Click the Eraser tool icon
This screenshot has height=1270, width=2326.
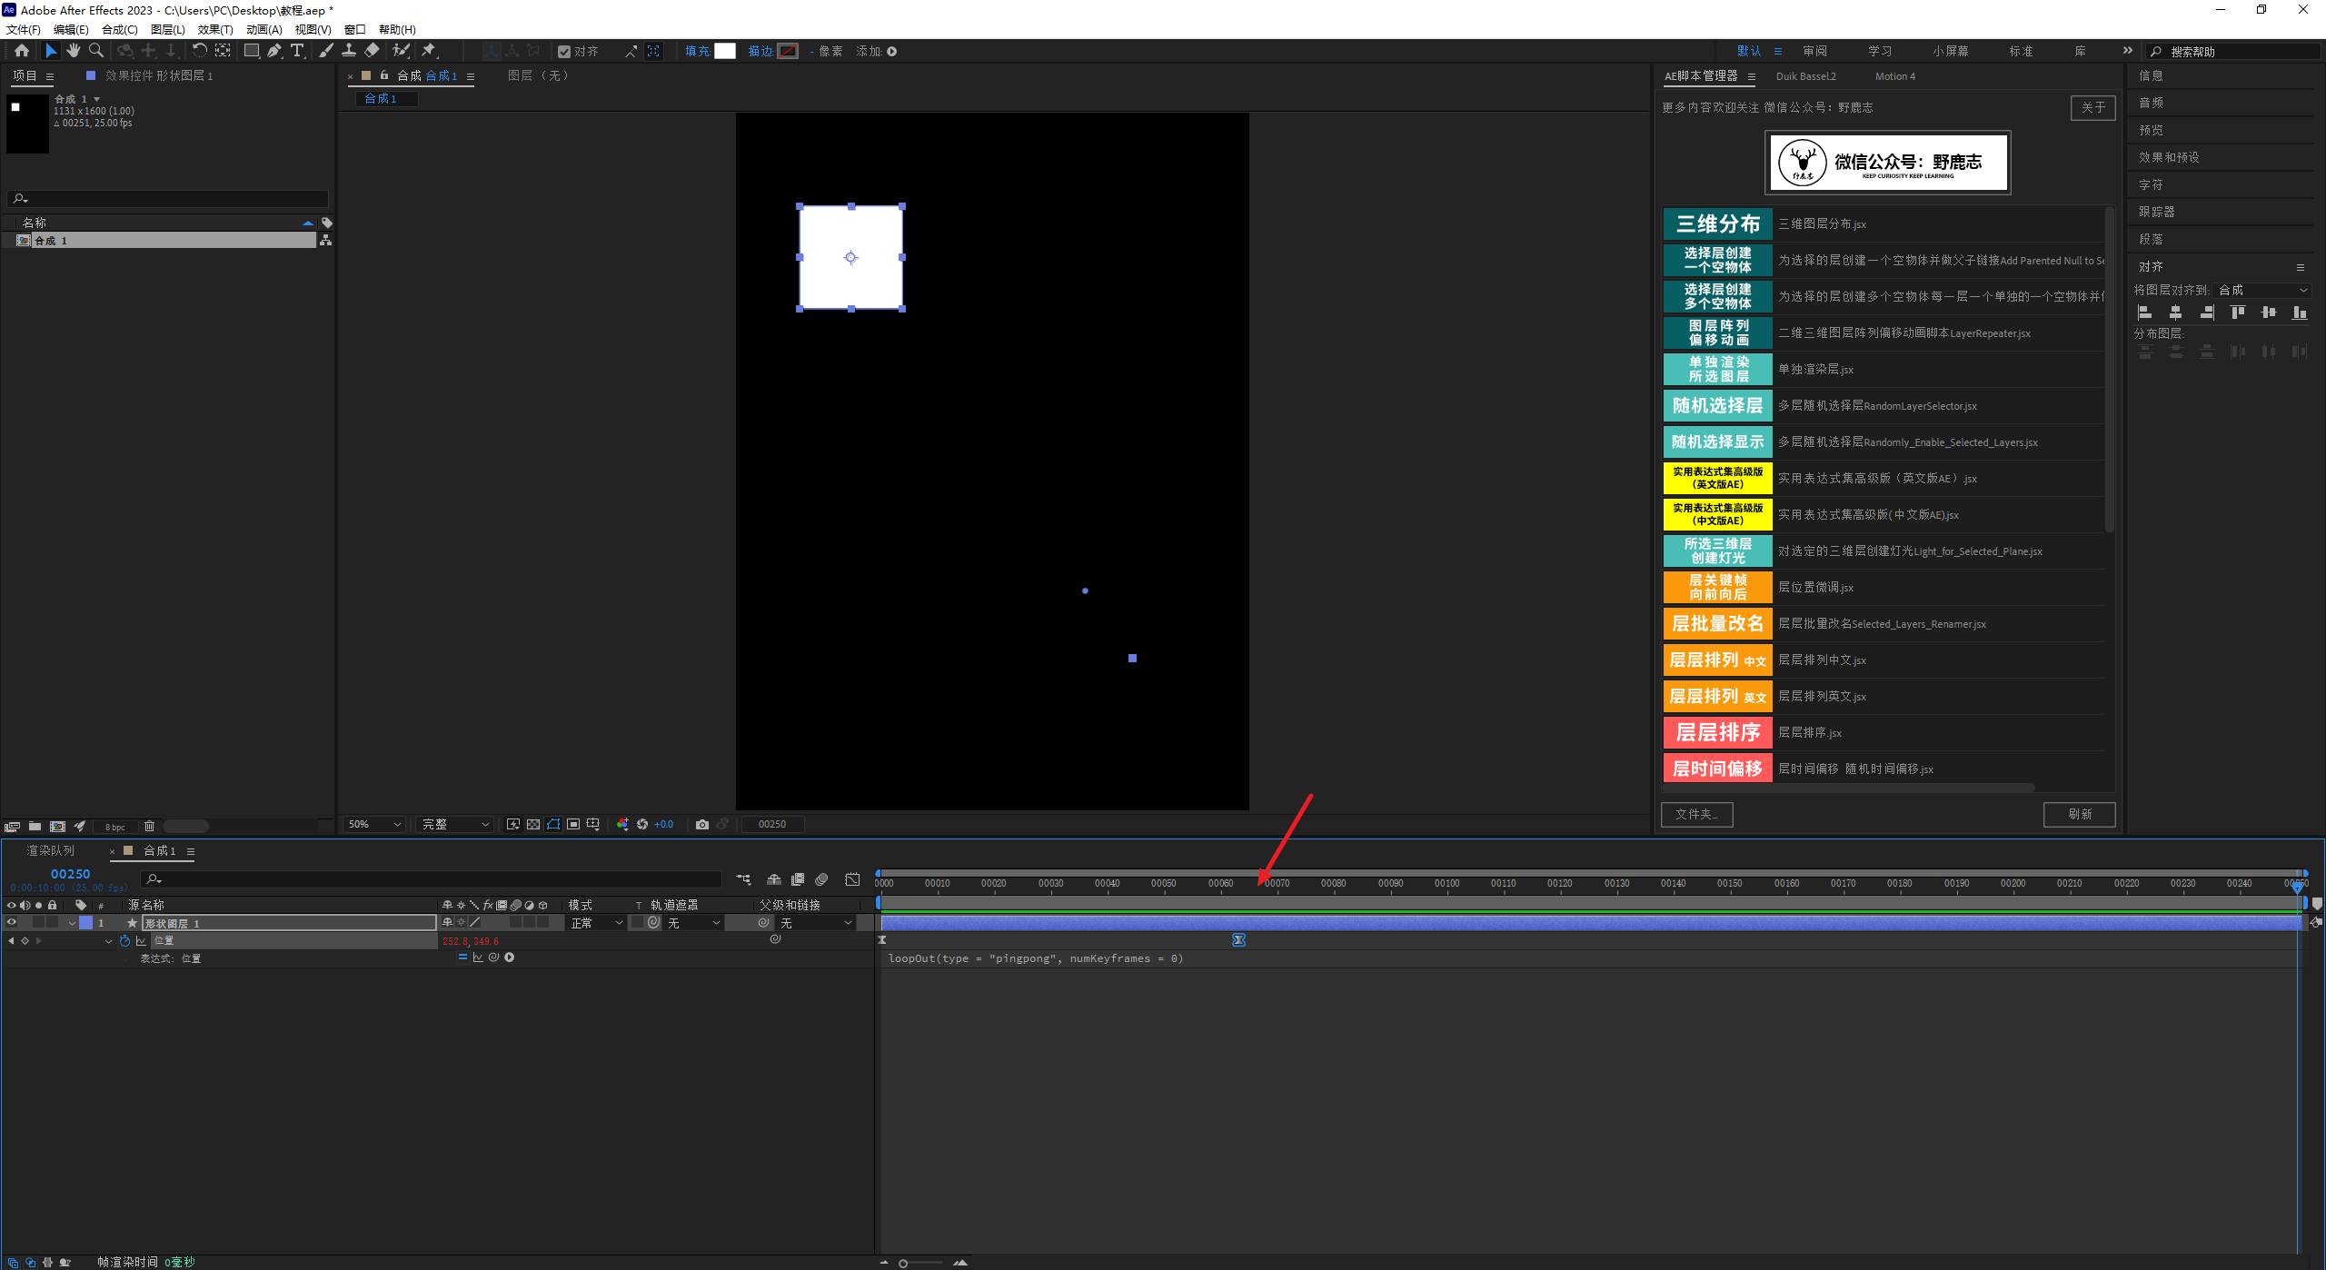coord(373,51)
